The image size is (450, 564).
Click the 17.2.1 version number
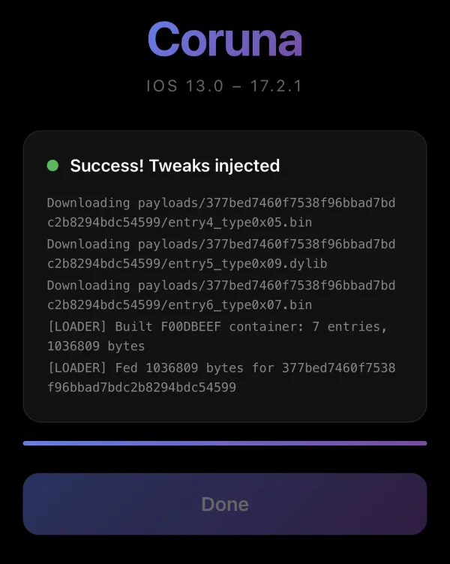(x=276, y=85)
